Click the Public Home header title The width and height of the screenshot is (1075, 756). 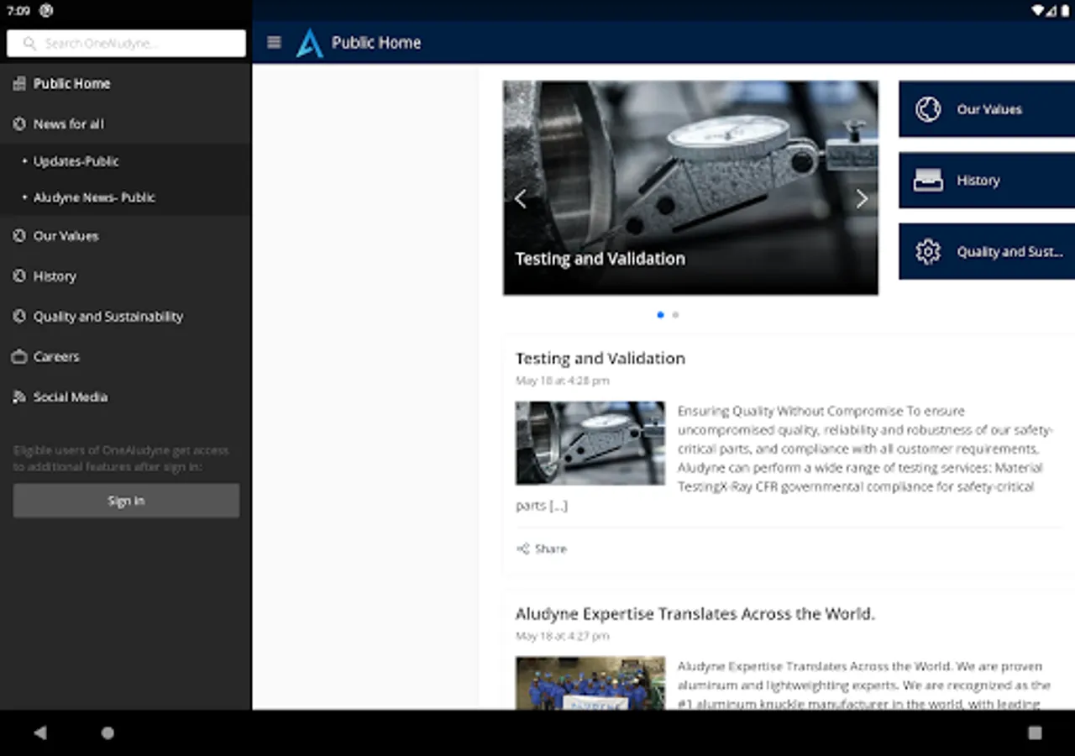click(376, 43)
